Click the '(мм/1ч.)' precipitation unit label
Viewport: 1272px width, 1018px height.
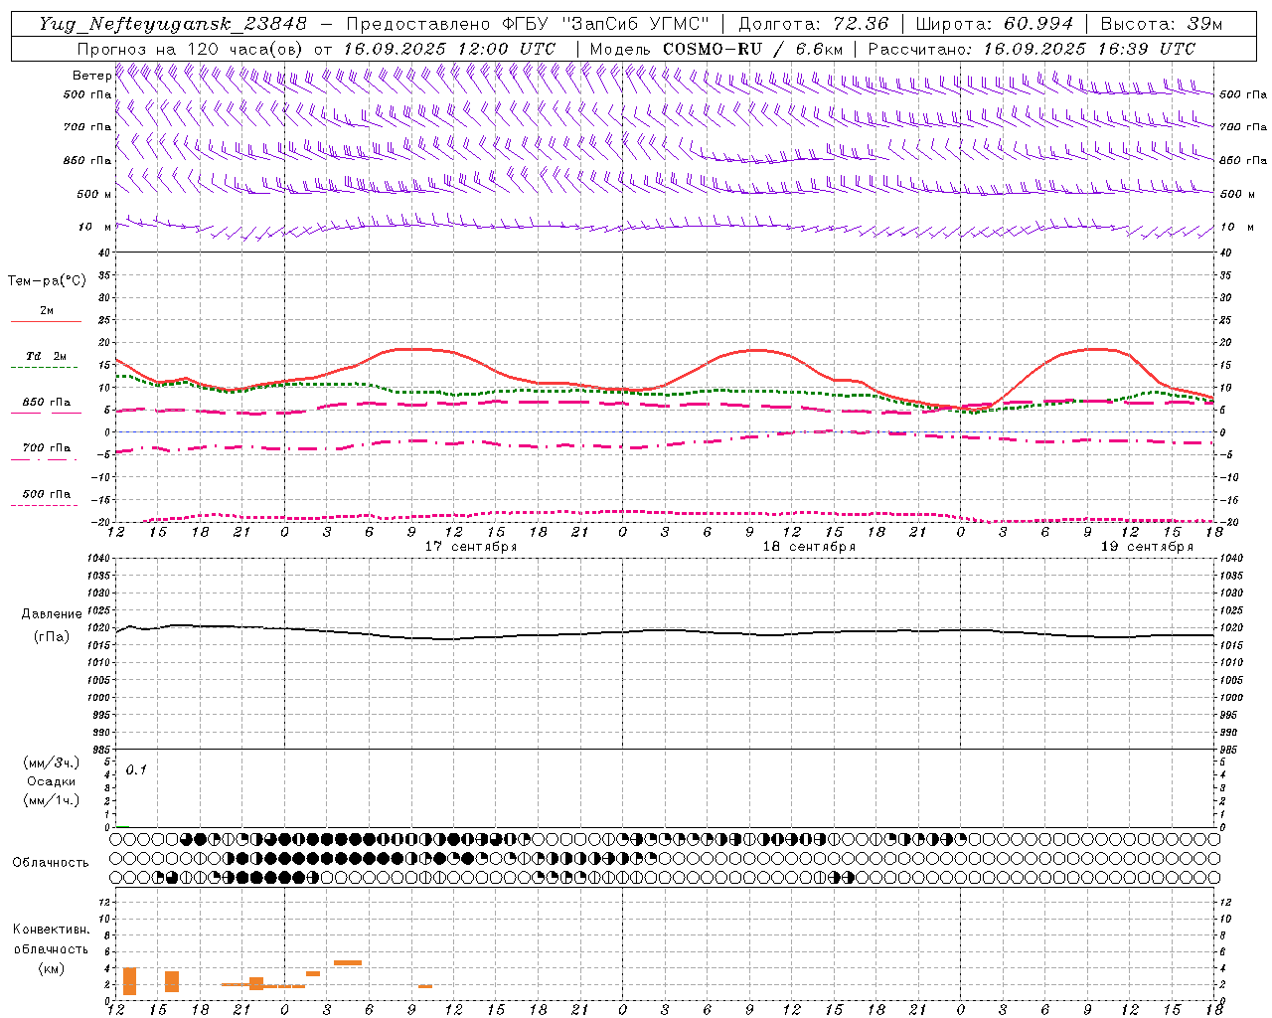pos(52,800)
